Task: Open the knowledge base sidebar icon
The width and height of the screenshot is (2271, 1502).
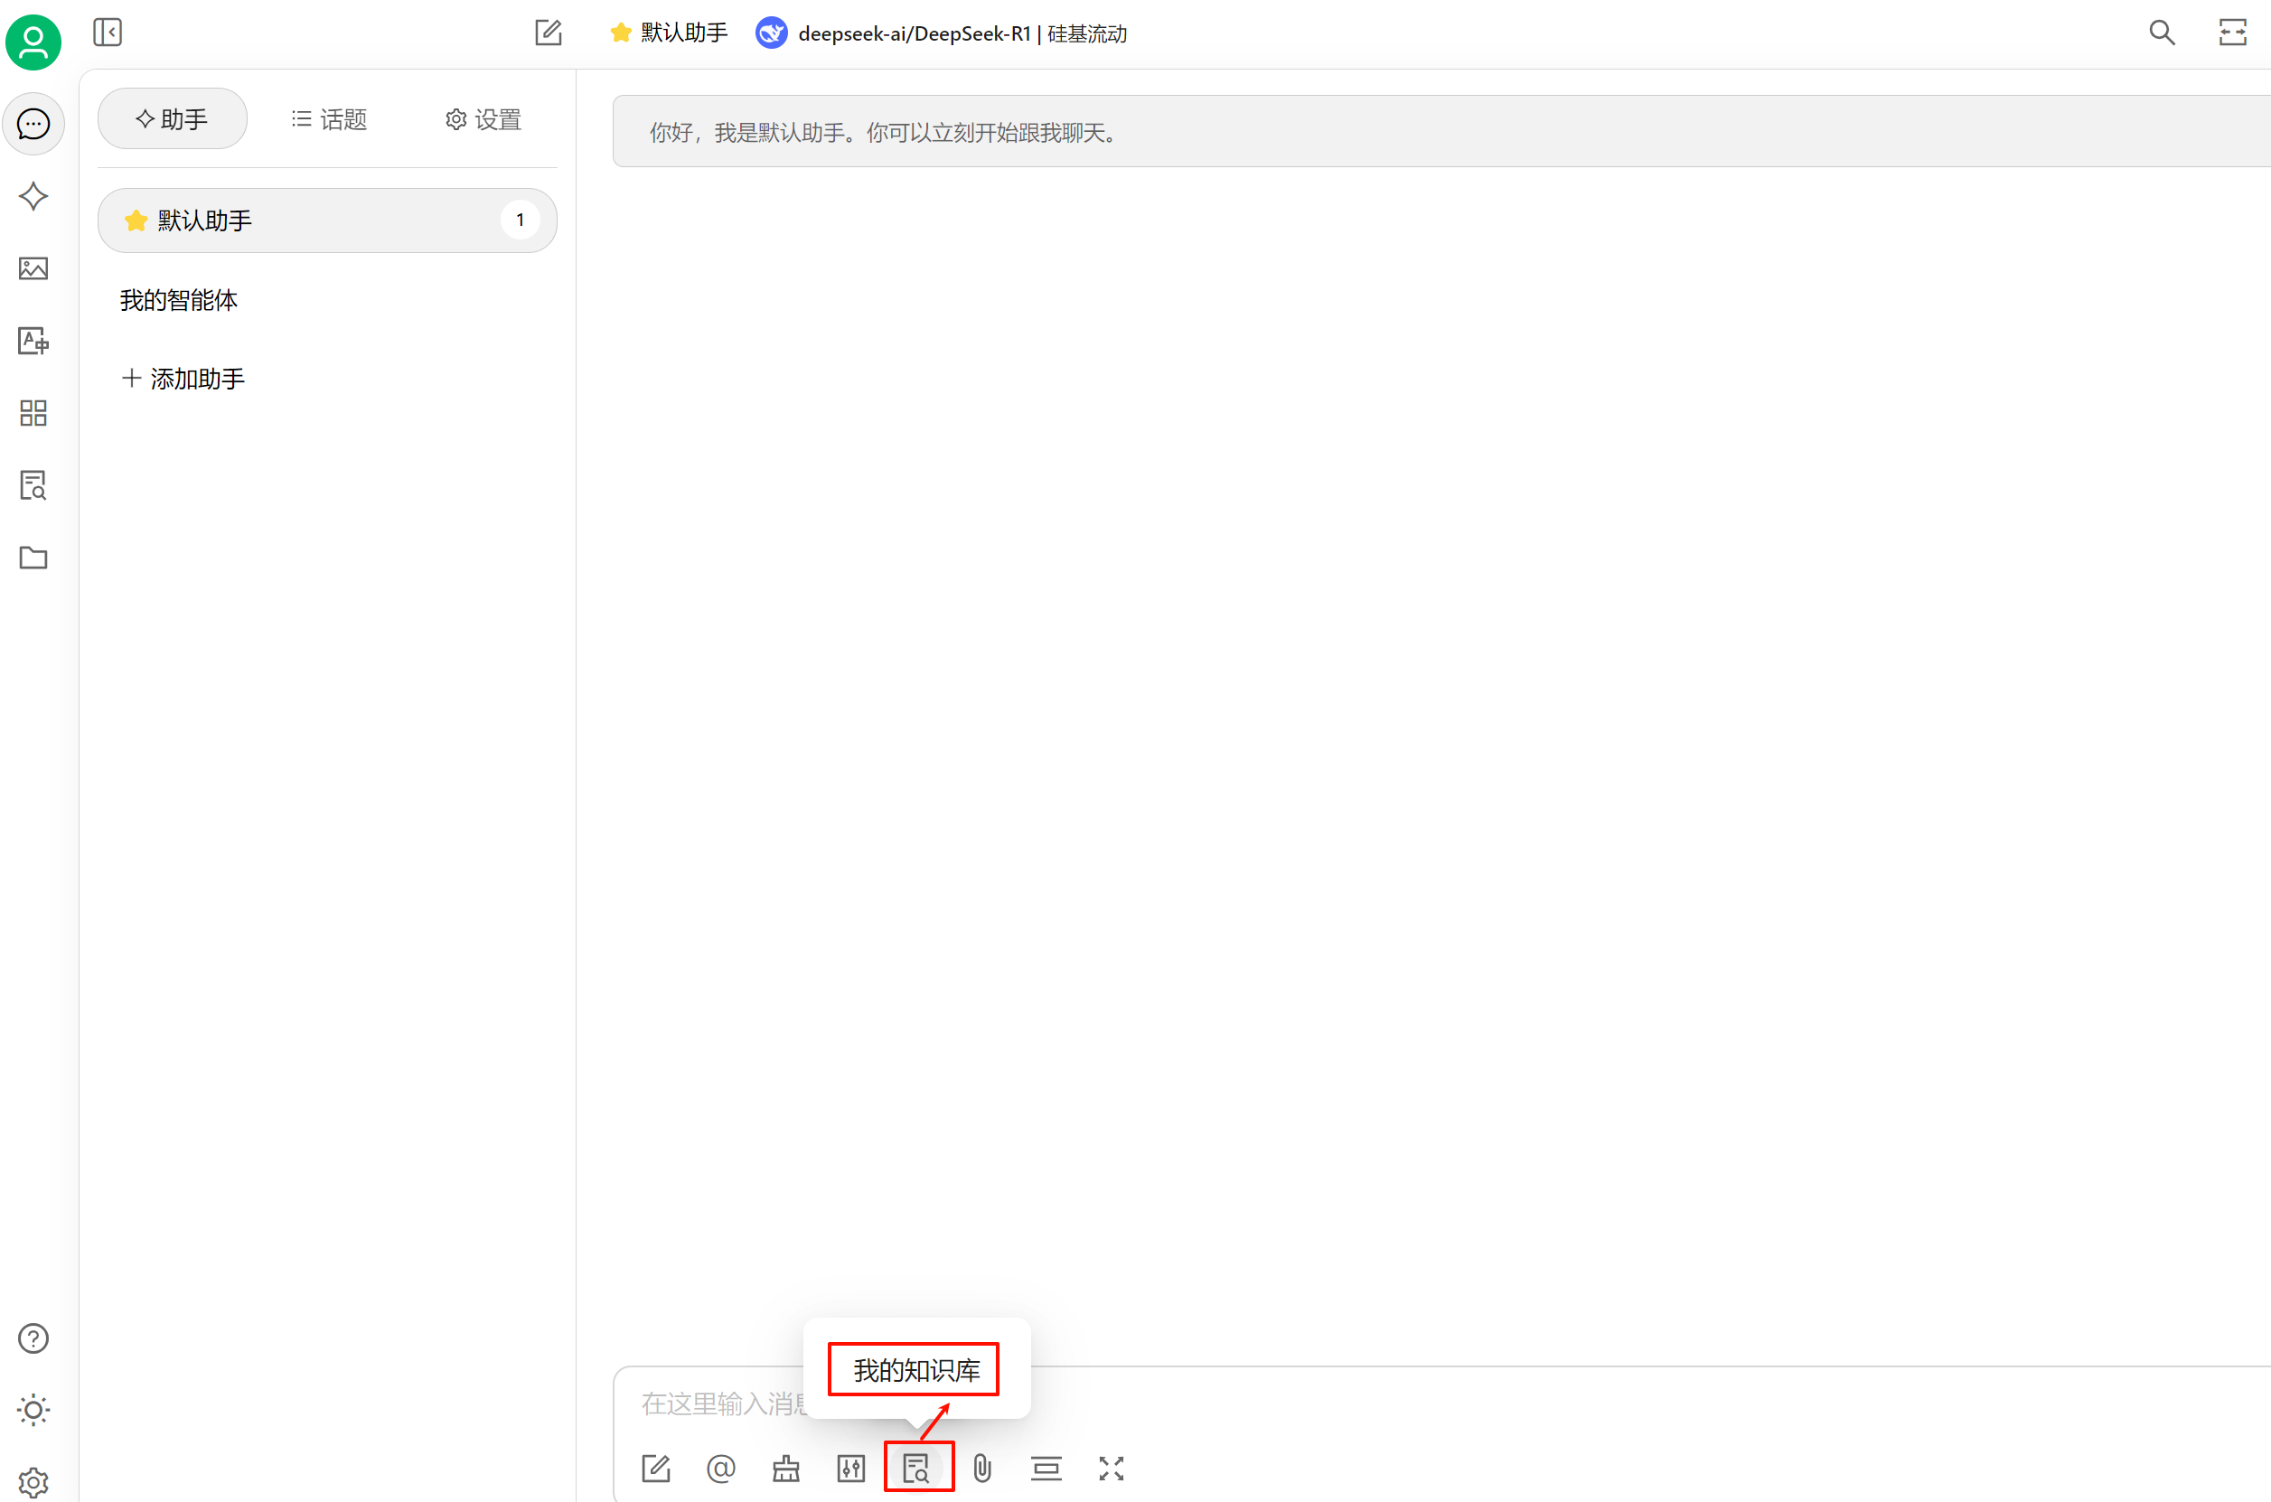Action: pyautogui.click(x=33, y=485)
